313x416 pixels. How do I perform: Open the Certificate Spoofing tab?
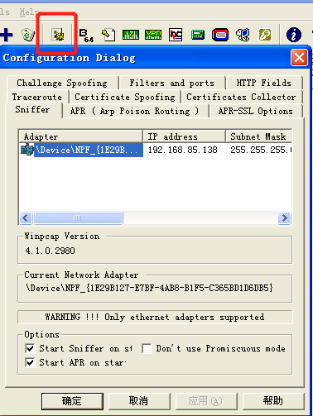[x=125, y=97]
